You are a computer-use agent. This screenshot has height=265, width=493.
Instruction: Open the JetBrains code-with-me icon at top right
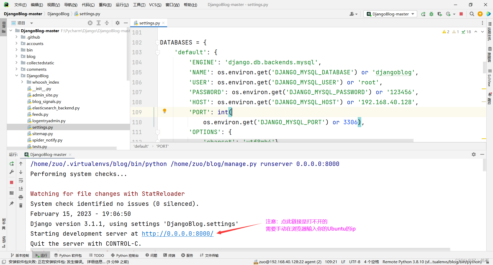488,14
